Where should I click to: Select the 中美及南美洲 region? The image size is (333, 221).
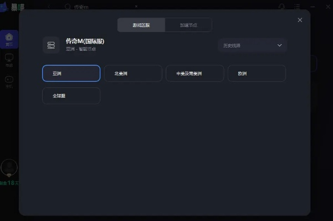[x=195, y=73]
